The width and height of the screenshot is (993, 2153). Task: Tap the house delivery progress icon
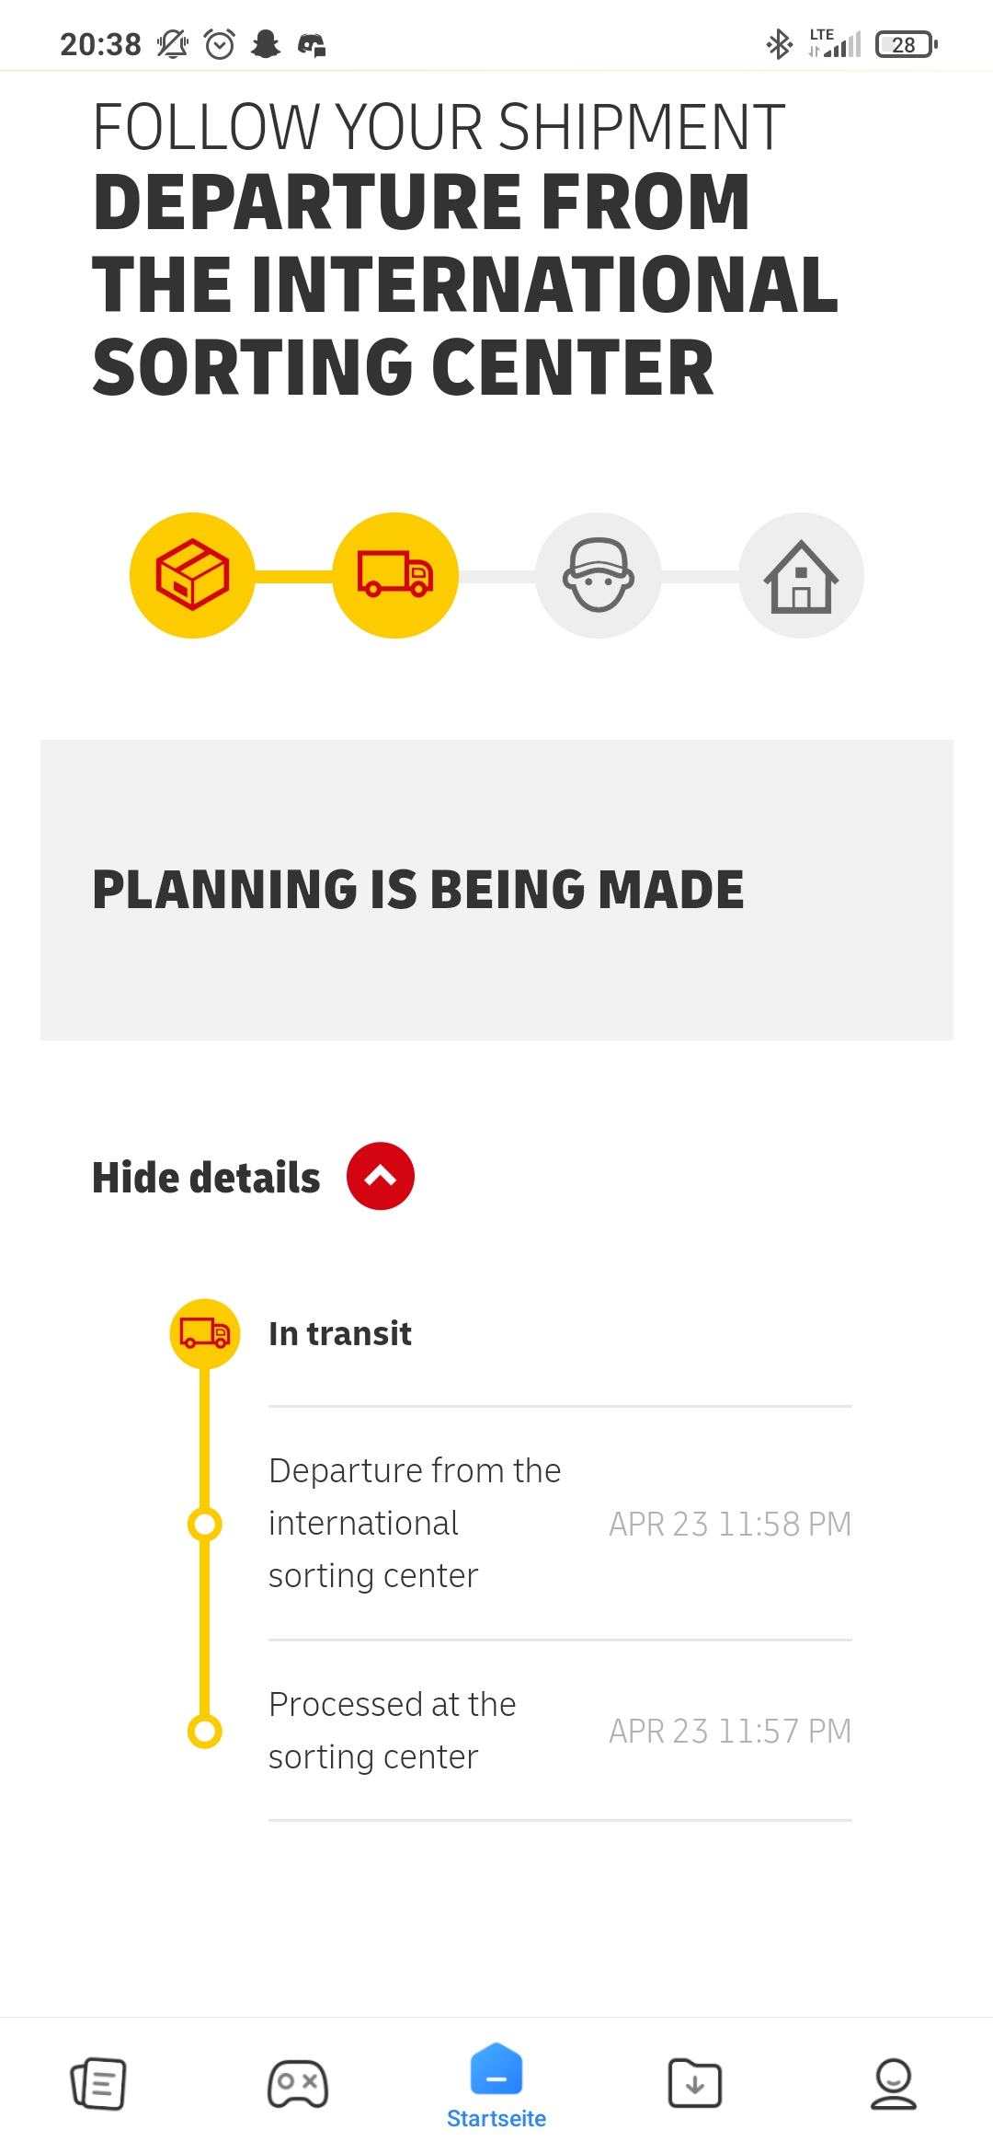coord(801,575)
